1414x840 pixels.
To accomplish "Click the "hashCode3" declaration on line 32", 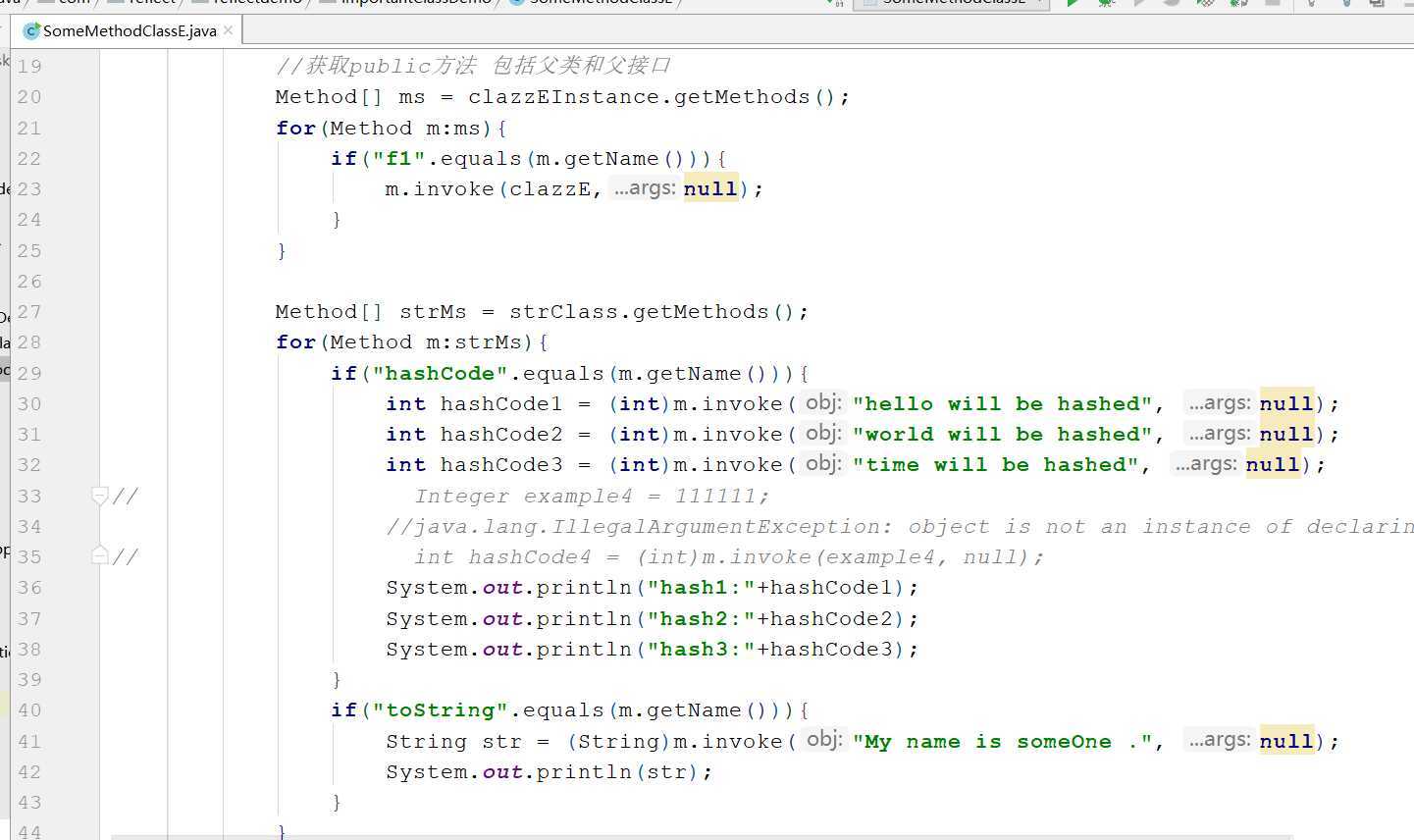I will 500,464.
